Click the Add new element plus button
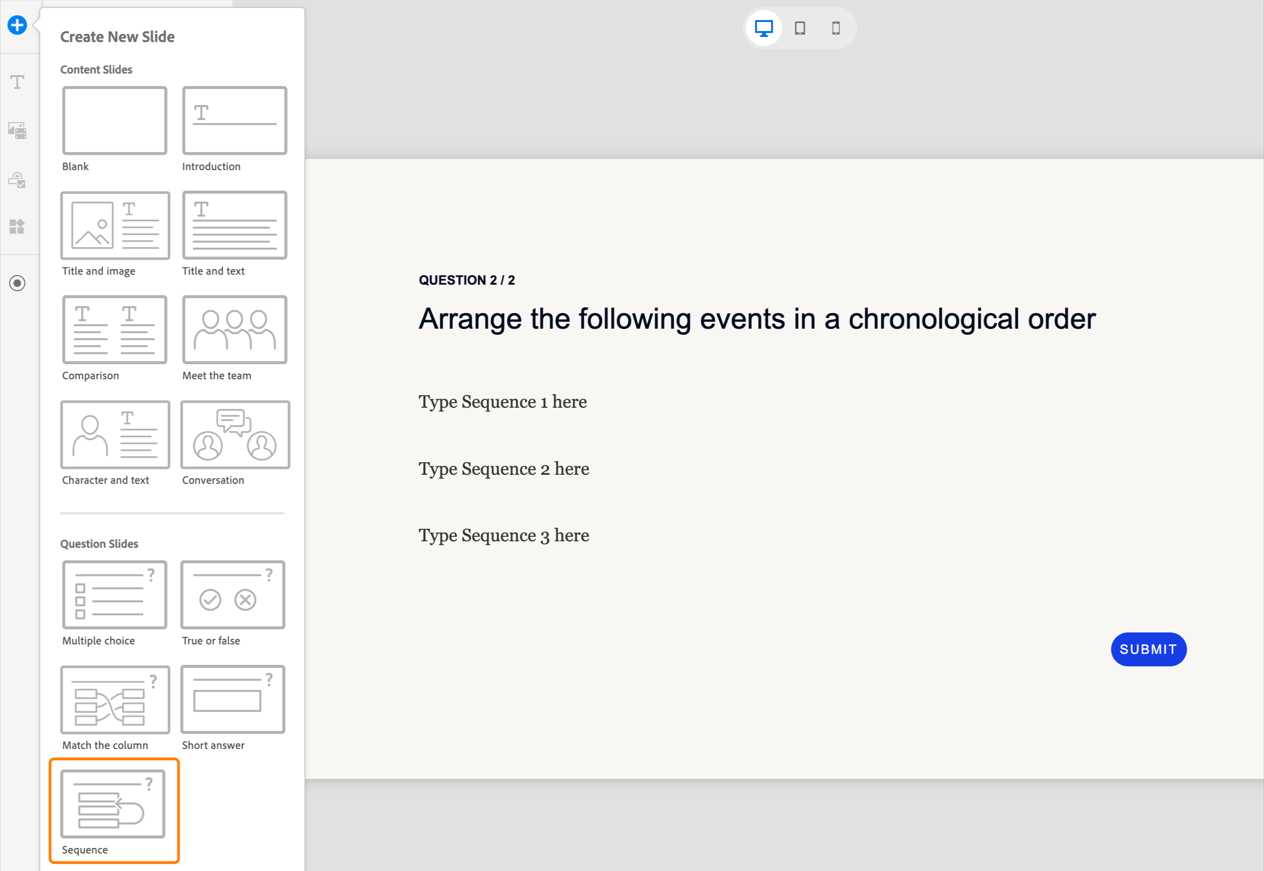 pos(18,24)
